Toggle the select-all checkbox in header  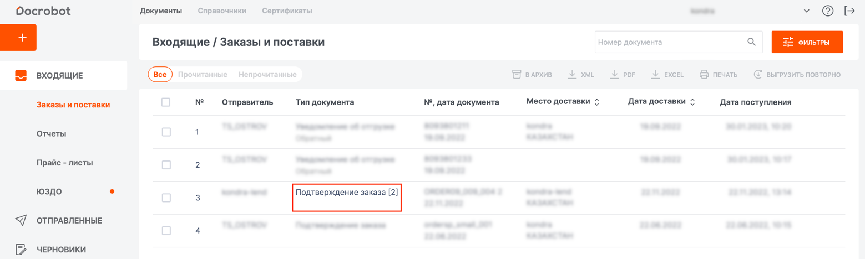point(166,102)
